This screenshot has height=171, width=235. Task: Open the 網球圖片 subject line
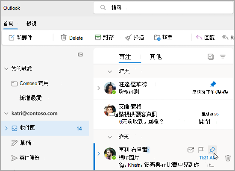pyautogui.click(x=129, y=157)
